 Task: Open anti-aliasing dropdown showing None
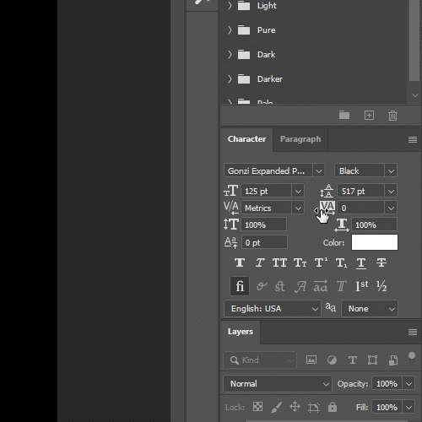370,309
